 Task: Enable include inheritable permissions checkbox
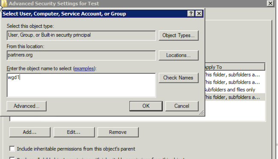12,149
